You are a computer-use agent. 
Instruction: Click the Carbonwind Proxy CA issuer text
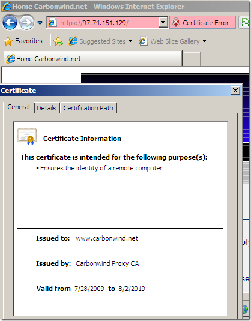pos(107,263)
